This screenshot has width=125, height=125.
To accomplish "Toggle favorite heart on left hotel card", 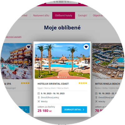I will pyautogui.click(x=28, y=47).
